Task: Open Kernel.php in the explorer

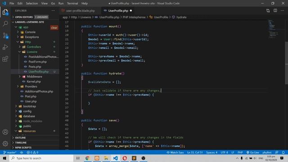Action: click(34, 81)
